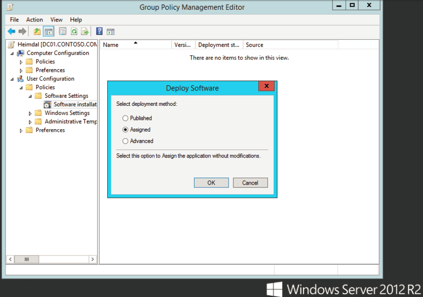Click the tree pane horizontal scrollbar thumb
Image resolution: width=423 pixels, height=297 pixels.
[x=27, y=260]
